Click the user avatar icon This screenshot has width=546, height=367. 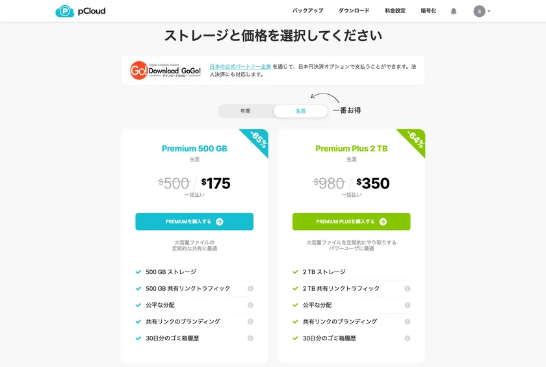click(479, 11)
